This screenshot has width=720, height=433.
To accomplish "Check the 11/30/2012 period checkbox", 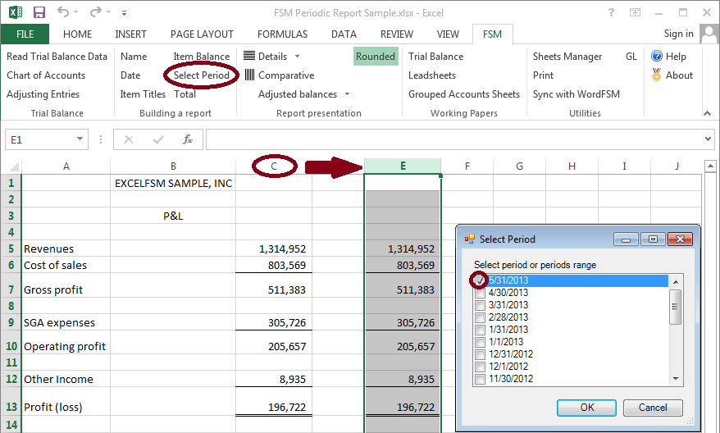I will click(x=480, y=379).
